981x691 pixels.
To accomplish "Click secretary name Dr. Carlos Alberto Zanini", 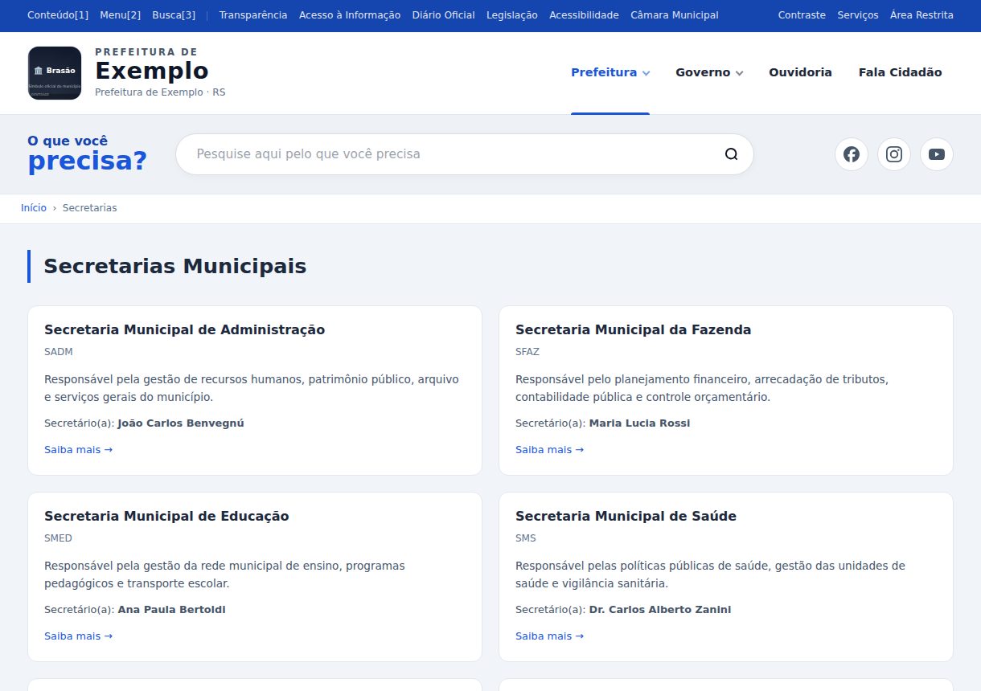I will click(660, 610).
